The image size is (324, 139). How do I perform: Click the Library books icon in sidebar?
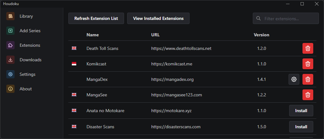pos(10,16)
